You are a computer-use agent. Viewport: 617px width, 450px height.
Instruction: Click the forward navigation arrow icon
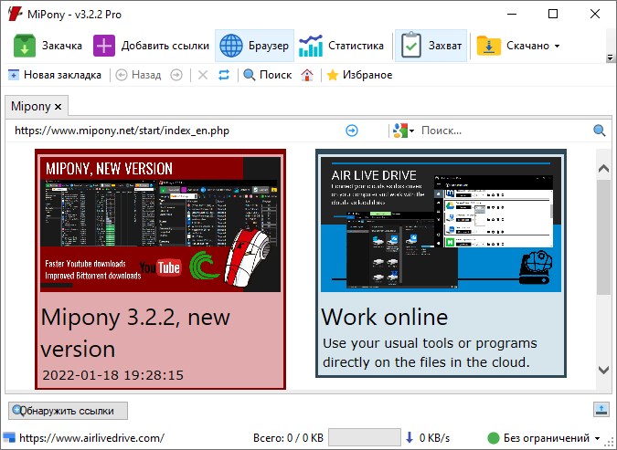[x=176, y=75]
